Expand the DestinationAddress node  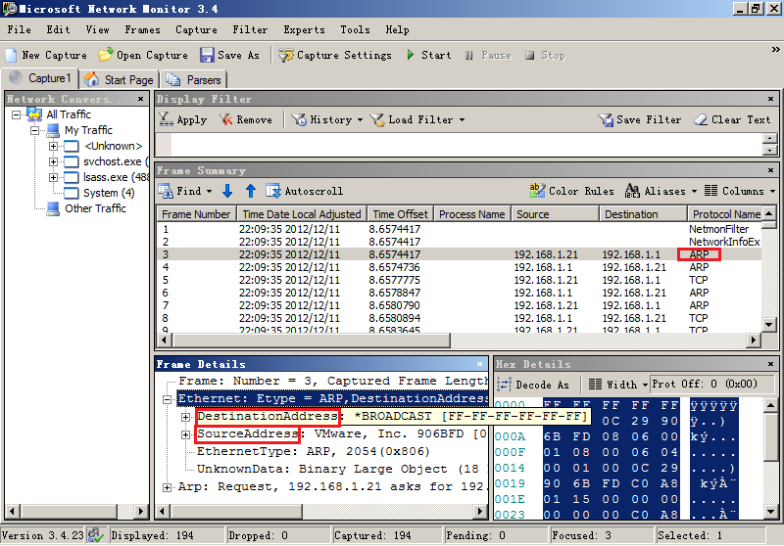185,417
